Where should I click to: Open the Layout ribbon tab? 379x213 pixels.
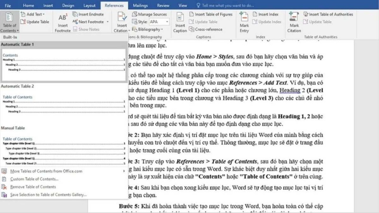[89, 6]
